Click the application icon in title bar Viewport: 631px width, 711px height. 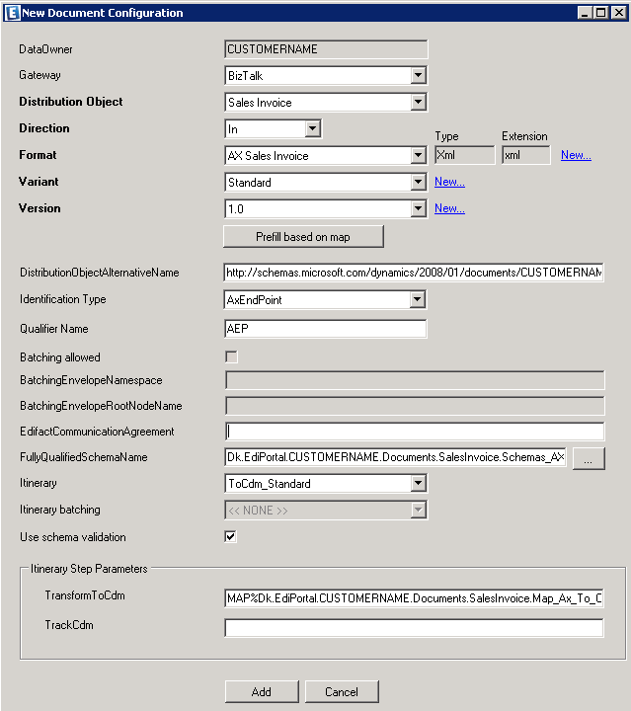pos(11,12)
